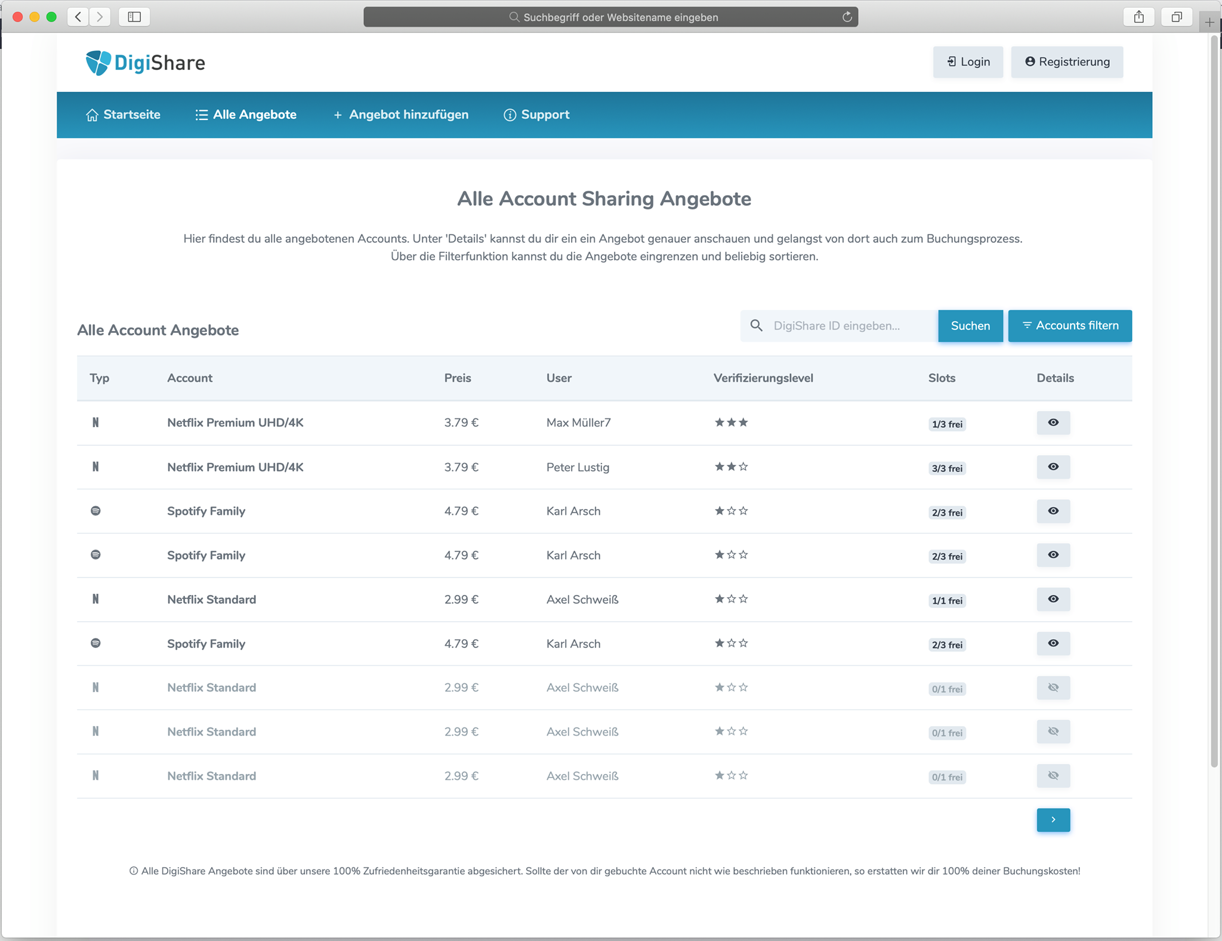Click the two-star rating of Peter Lustig
This screenshot has width=1222, height=941.
click(731, 467)
